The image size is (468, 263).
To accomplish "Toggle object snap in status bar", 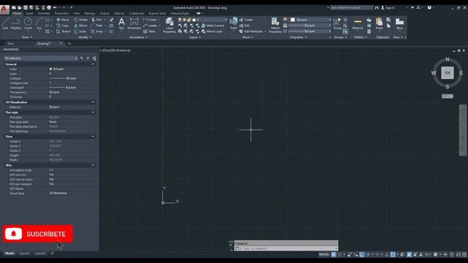I will [393, 254].
